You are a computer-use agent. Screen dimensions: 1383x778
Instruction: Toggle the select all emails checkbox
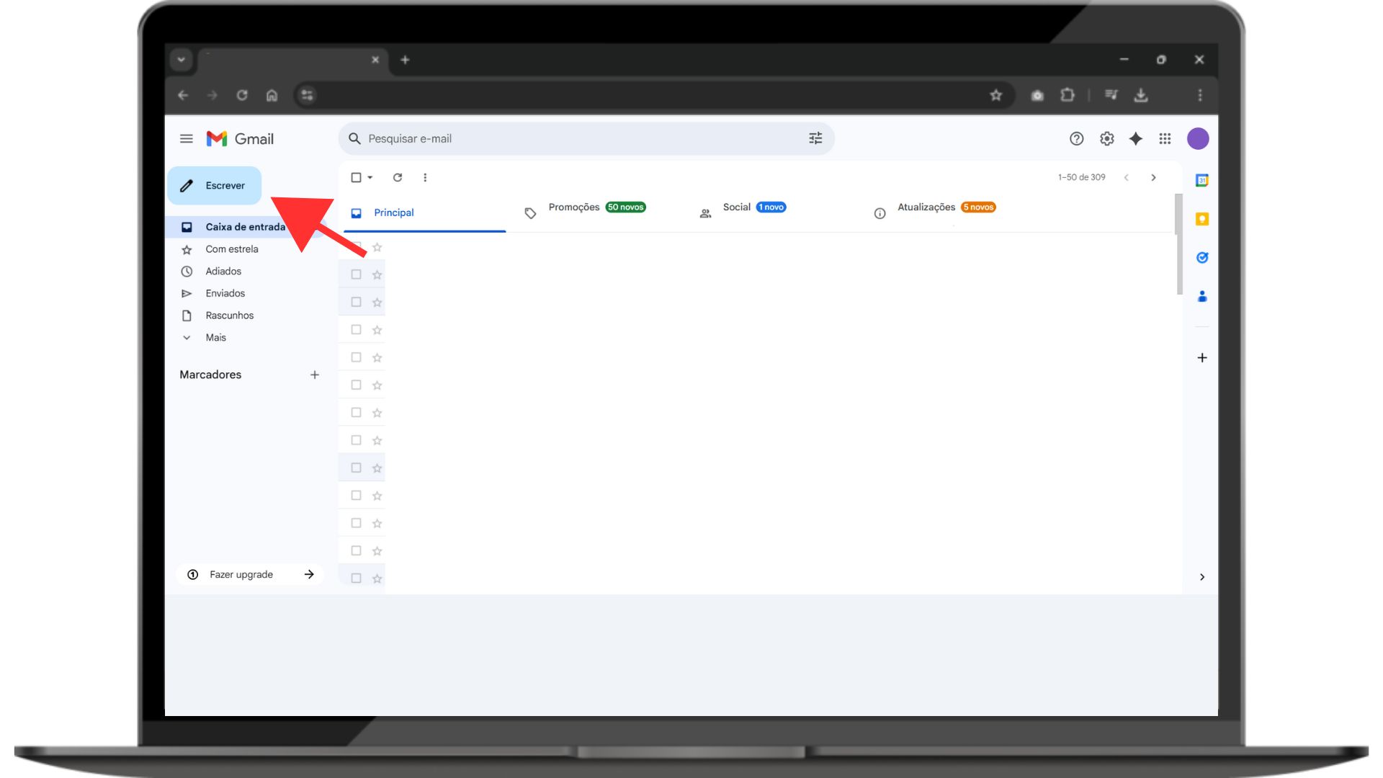(x=356, y=177)
